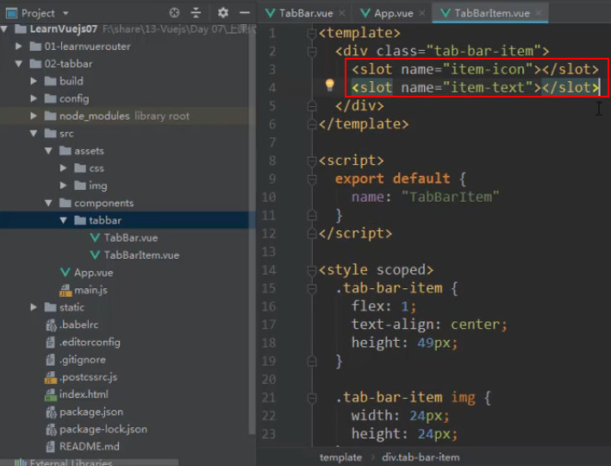Fold the template tag at line 1

pyautogui.click(x=311, y=34)
